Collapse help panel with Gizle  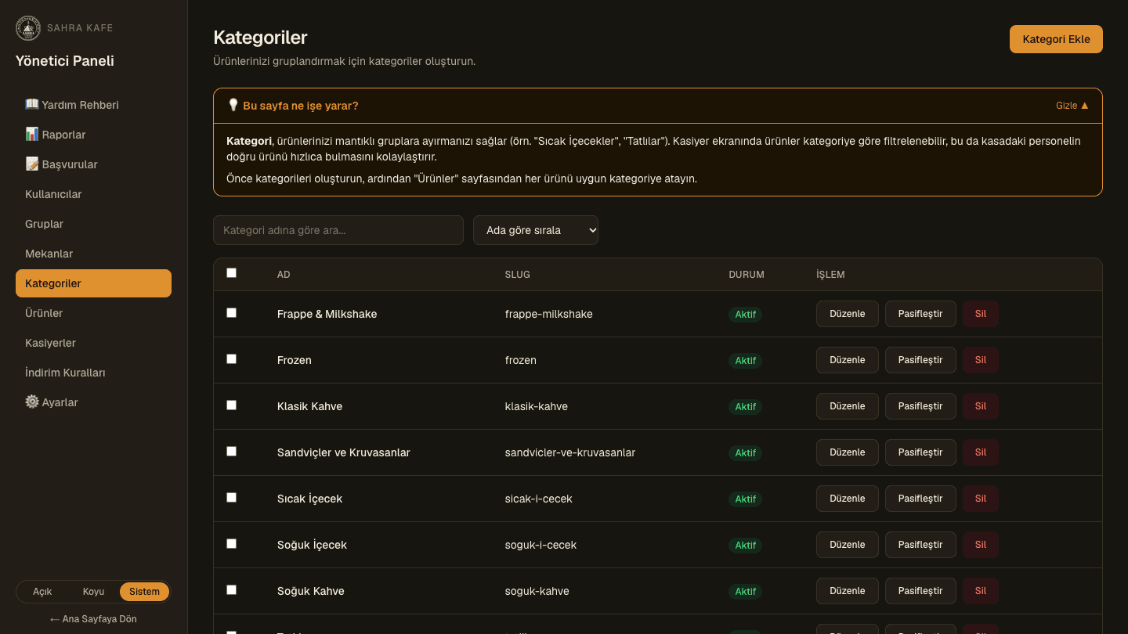click(x=1072, y=106)
